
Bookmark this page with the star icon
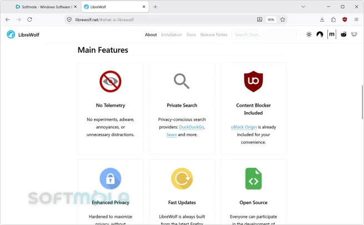pos(282,19)
